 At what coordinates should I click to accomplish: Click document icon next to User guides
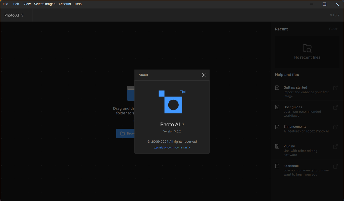coord(277,107)
